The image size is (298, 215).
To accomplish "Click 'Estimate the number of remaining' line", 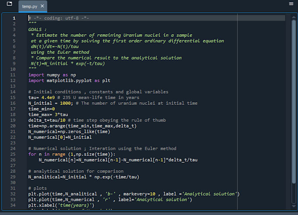I will (x=112, y=35).
